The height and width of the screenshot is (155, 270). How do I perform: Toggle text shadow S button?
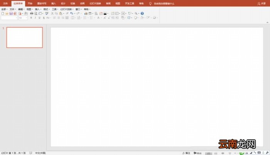(x=44, y=18)
